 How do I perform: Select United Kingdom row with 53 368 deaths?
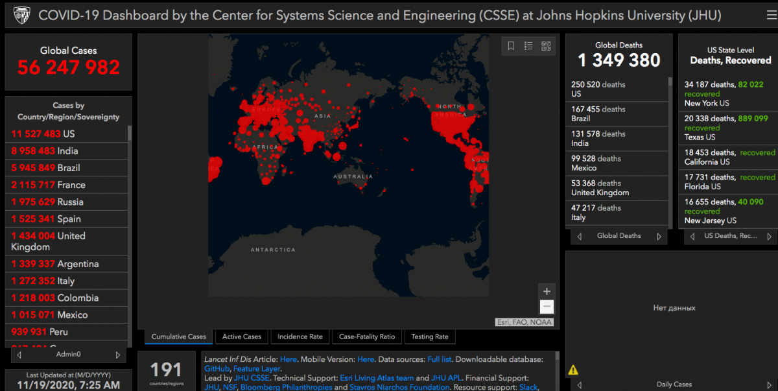click(617, 187)
